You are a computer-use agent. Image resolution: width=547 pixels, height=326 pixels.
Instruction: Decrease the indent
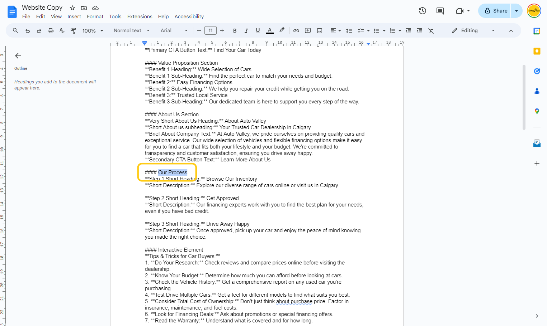pyautogui.click(x=408, y=31)
